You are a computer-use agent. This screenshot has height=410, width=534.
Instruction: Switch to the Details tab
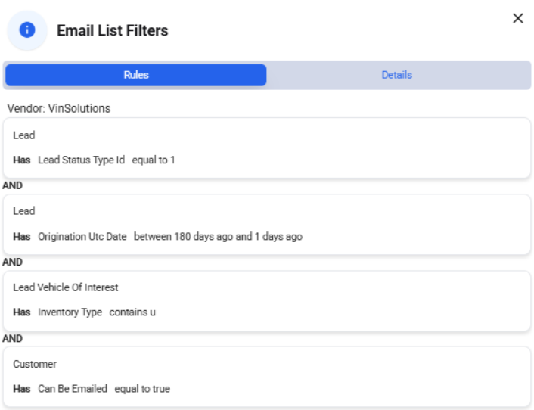click(x=397, y=75)
